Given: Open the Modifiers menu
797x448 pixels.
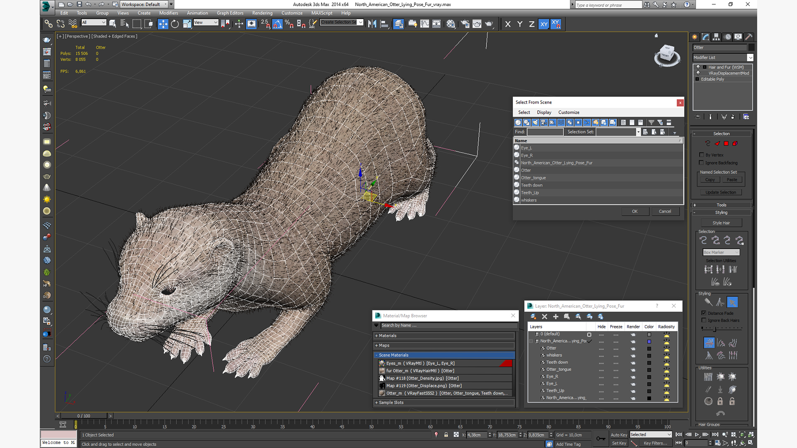Looking at the screenshot, I should pyautogui.click(x=169, y=13).
